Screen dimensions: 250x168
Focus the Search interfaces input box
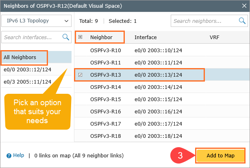[32, 37]
